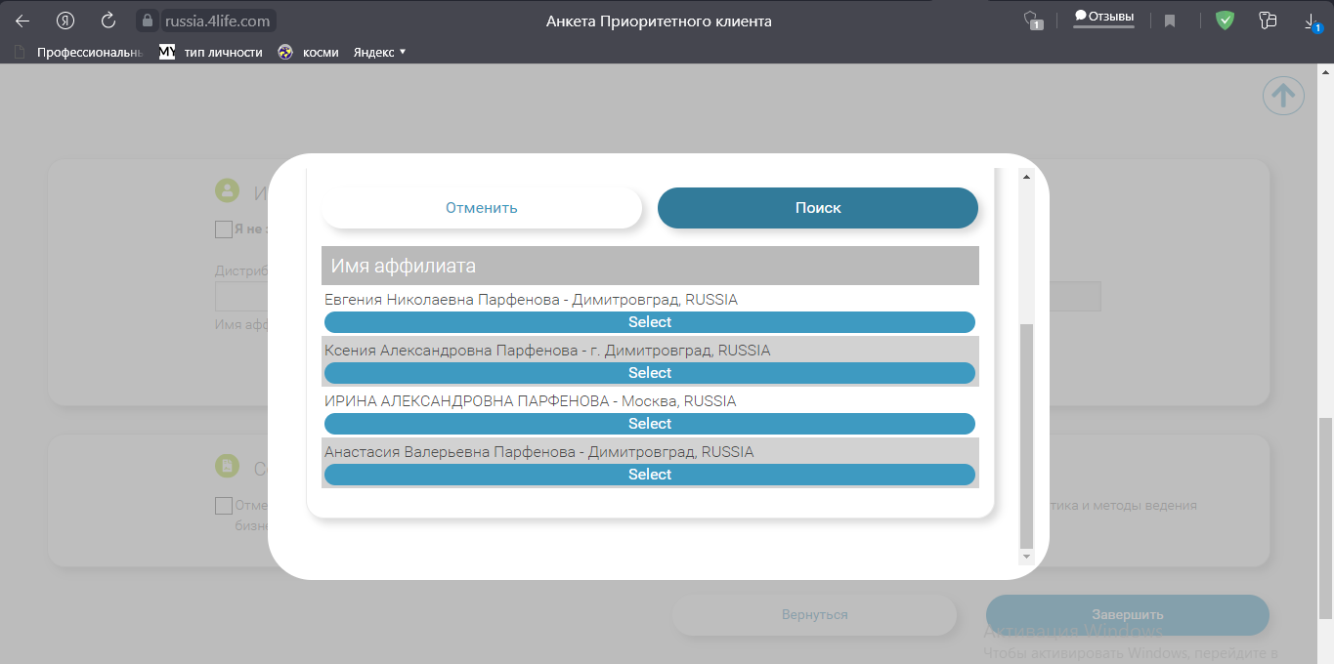The image size is (1334, 664).
Task: Open the 'косми' bookmark
Action: pos(319,52)
